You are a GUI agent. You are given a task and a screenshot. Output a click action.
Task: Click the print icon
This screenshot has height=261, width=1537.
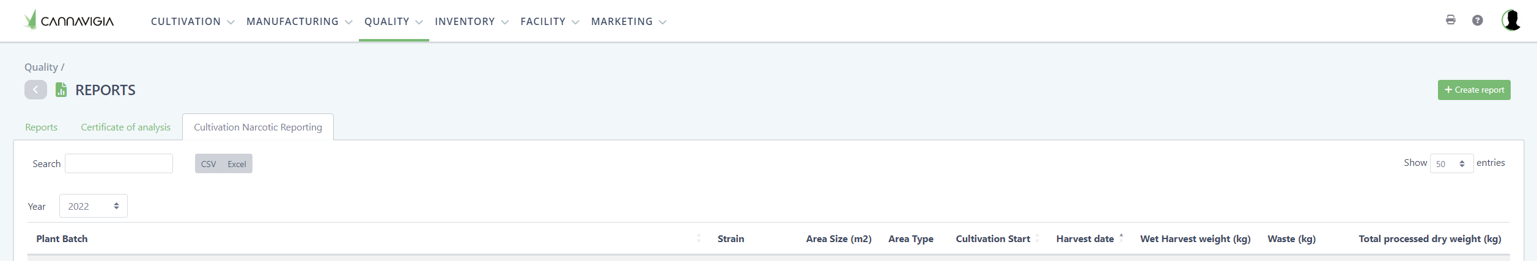pyautogui.click(x=1450, y=20)
